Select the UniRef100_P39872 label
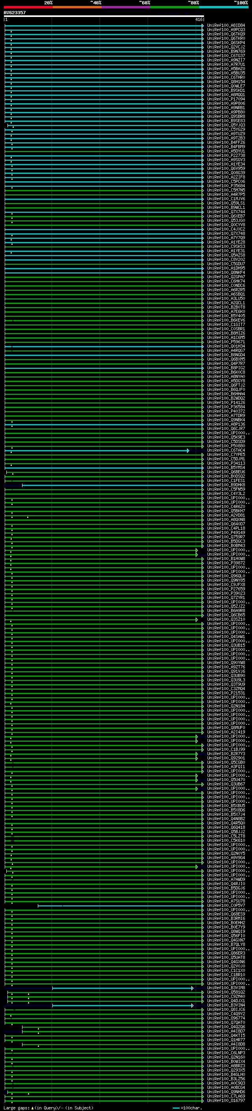 pos(226,563)
